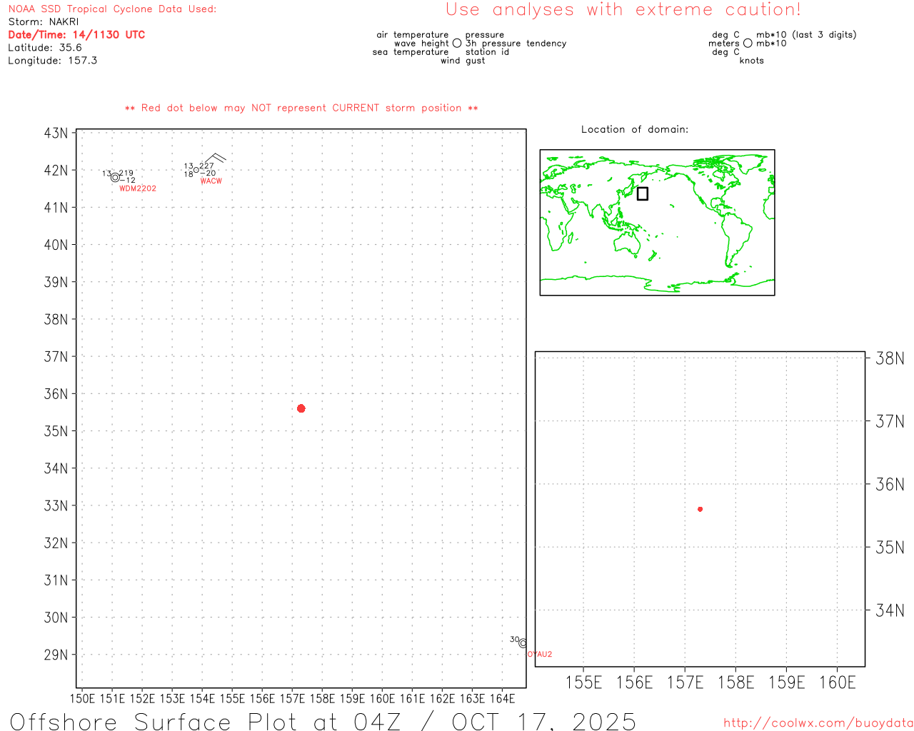This screenshot has height=731, width=914.
Task: Click the 'Storm: NAKRI' text
Action: point(44,22)
